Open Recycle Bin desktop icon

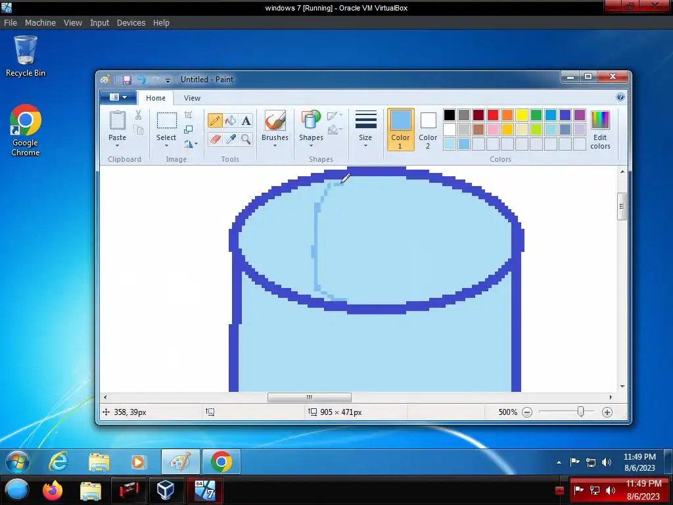[26, 57]
